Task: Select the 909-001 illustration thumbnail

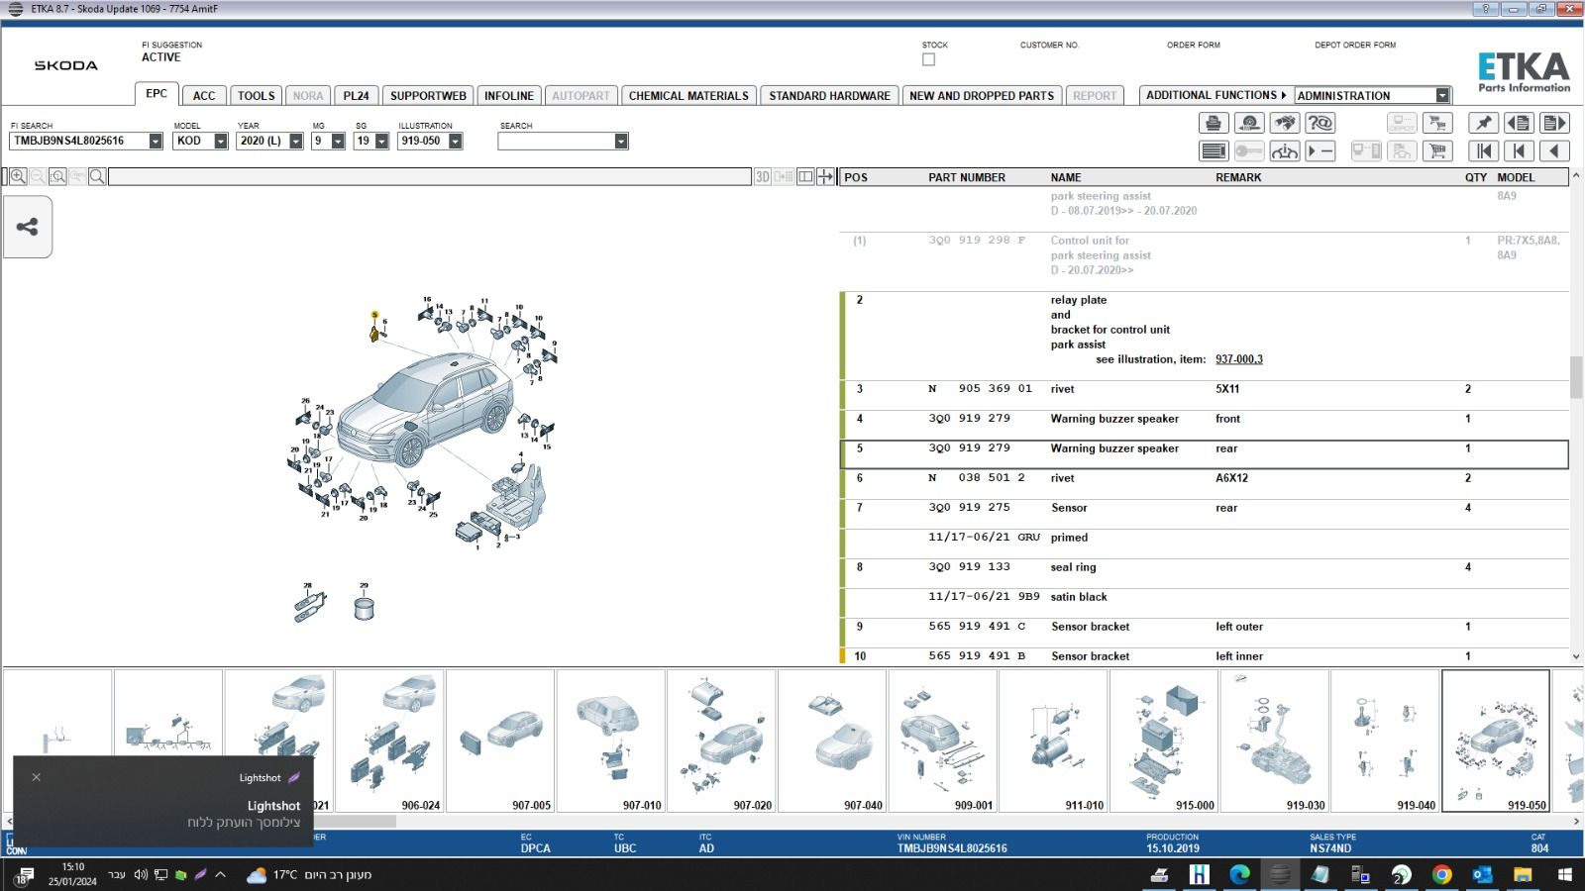Action: pyautogui.click(x=943, y=741)
